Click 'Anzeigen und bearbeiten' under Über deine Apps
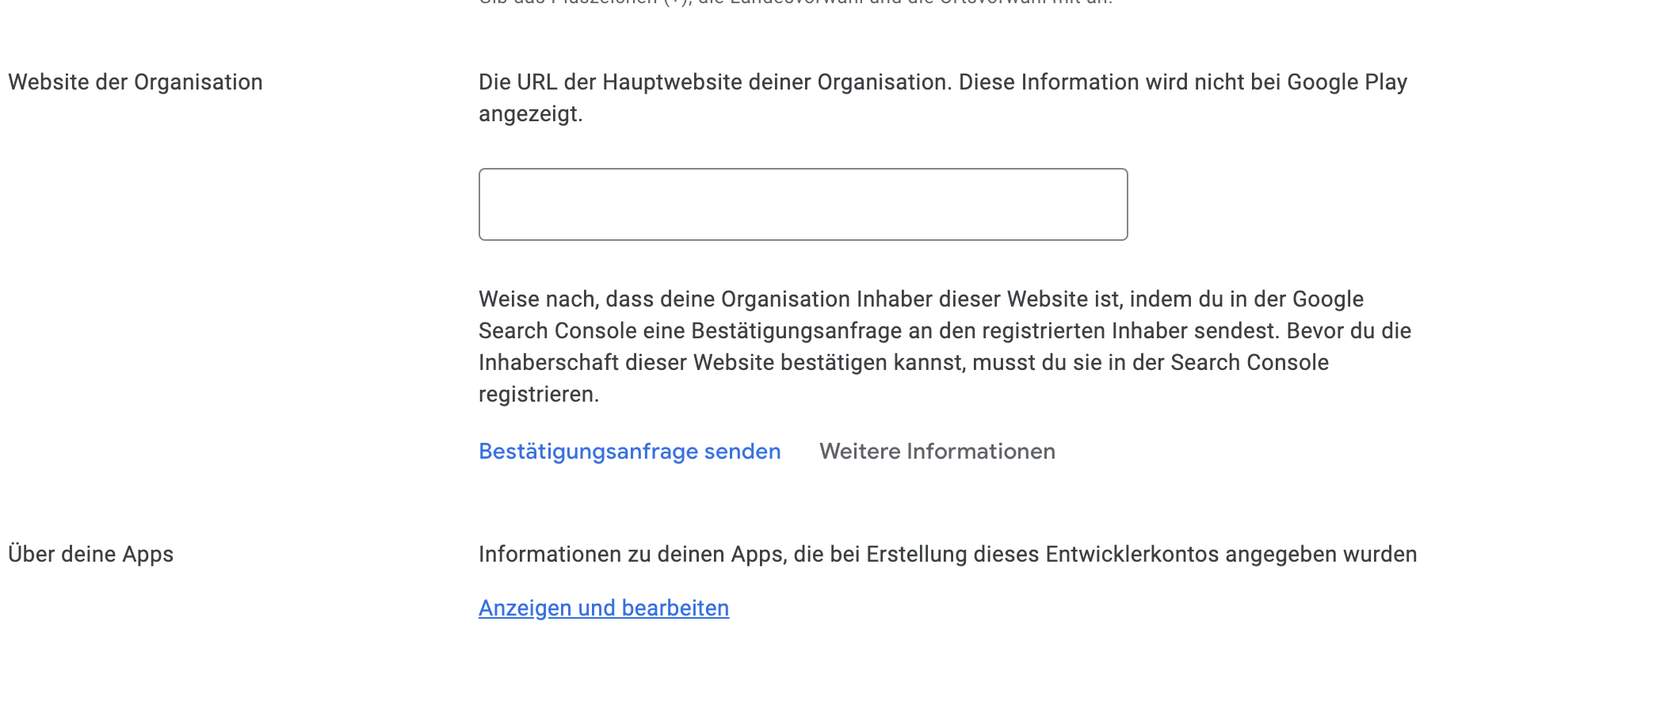Viewport: 1664px width, 713px height. pos(603,608)
